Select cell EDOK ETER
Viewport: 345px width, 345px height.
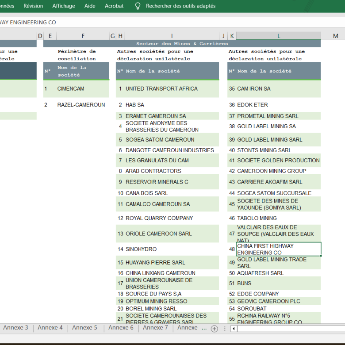279,105
